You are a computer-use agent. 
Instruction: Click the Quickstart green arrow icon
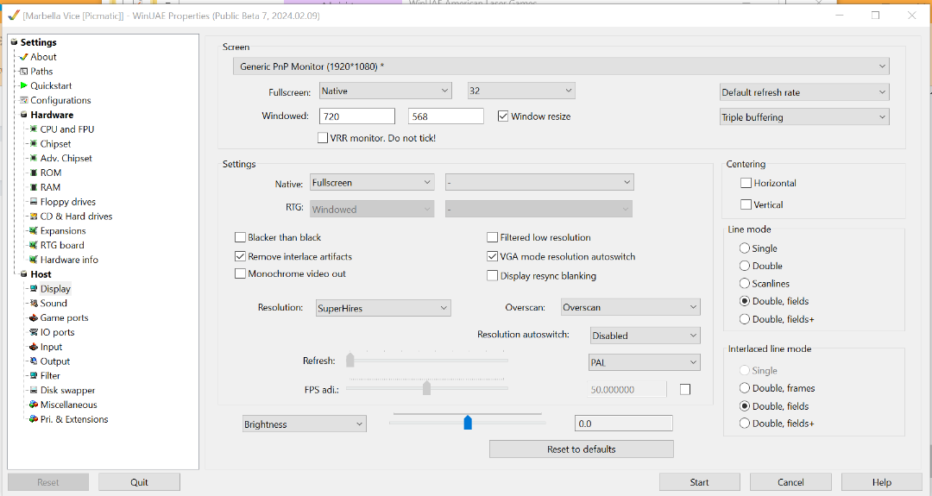(24, 86)
